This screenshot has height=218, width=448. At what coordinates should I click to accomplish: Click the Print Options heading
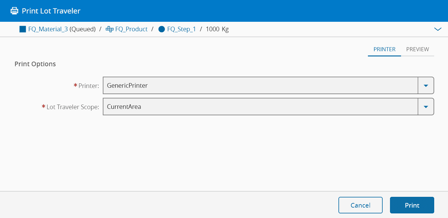(35, 64)
